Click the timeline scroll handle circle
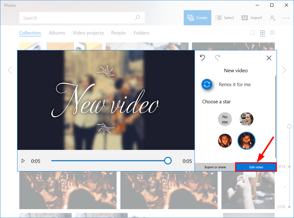This screenshot has height=218, width=294. pyautogui.click(x=289, y=126)
